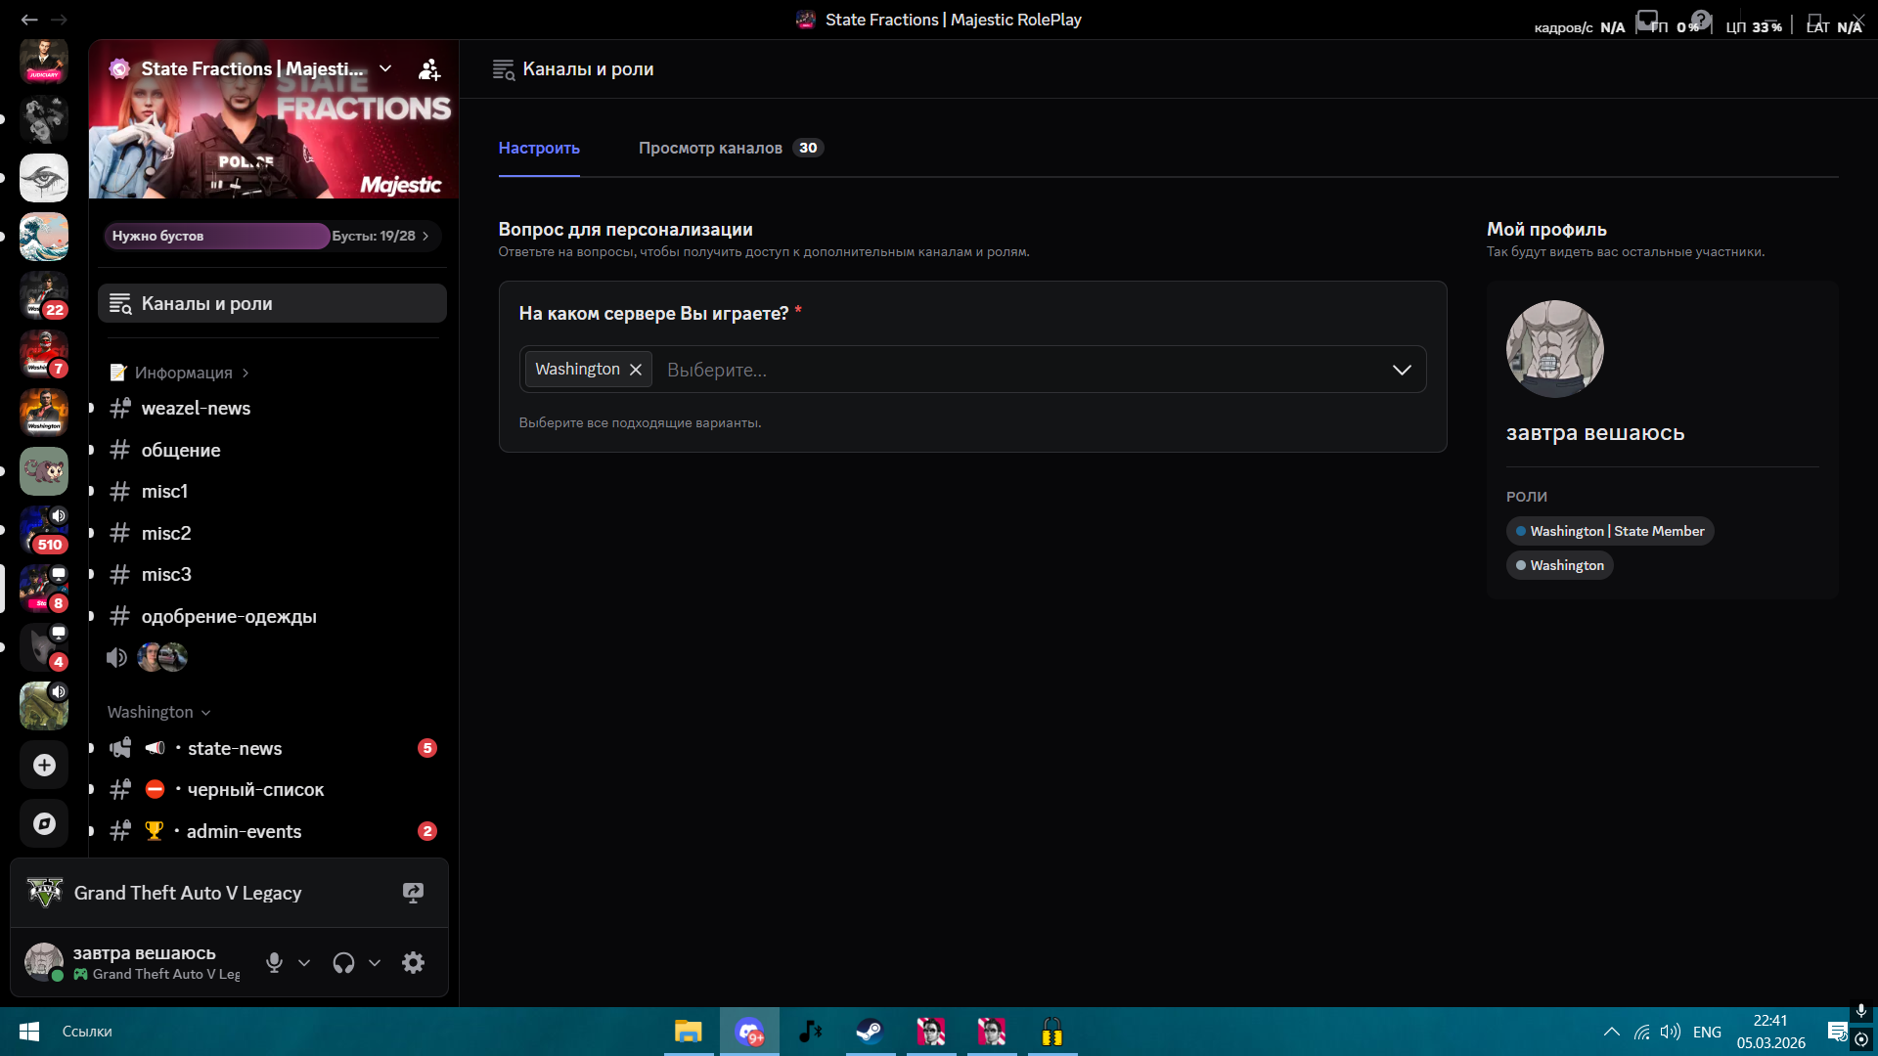Open the weazel-news channel

196,409
